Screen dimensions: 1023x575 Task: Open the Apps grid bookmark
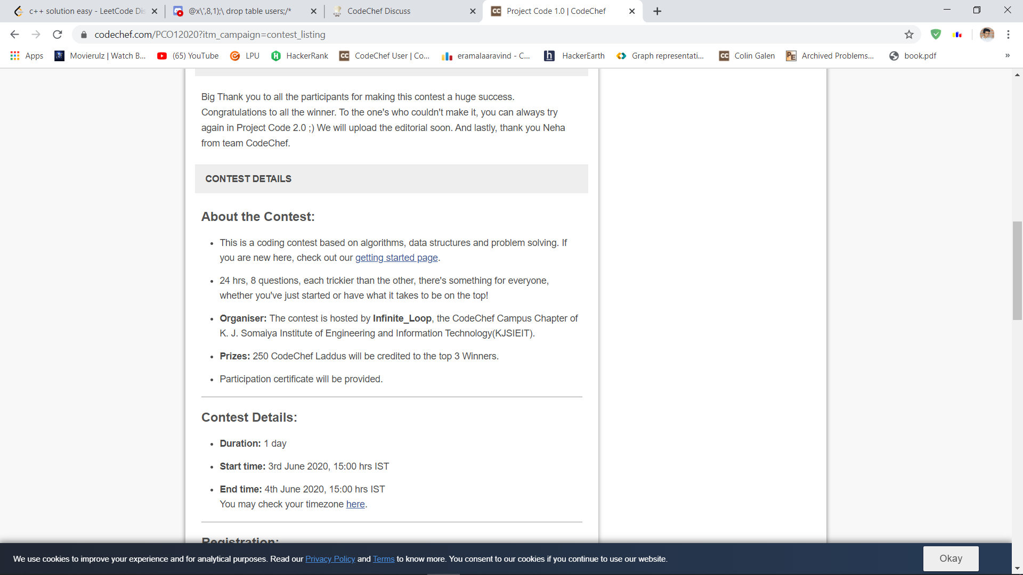[27, 56]
